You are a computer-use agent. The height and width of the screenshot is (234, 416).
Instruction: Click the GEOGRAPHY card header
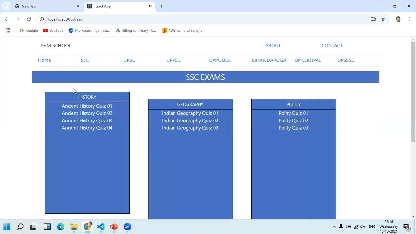190,104
